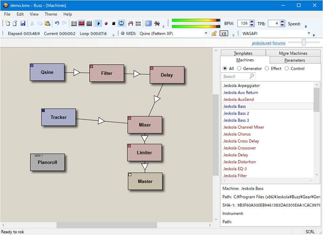Click Qsine to Filter connection triangle
Image resolution: width=323 pixels, height=235 pixels.
click(x=77, y=72)
